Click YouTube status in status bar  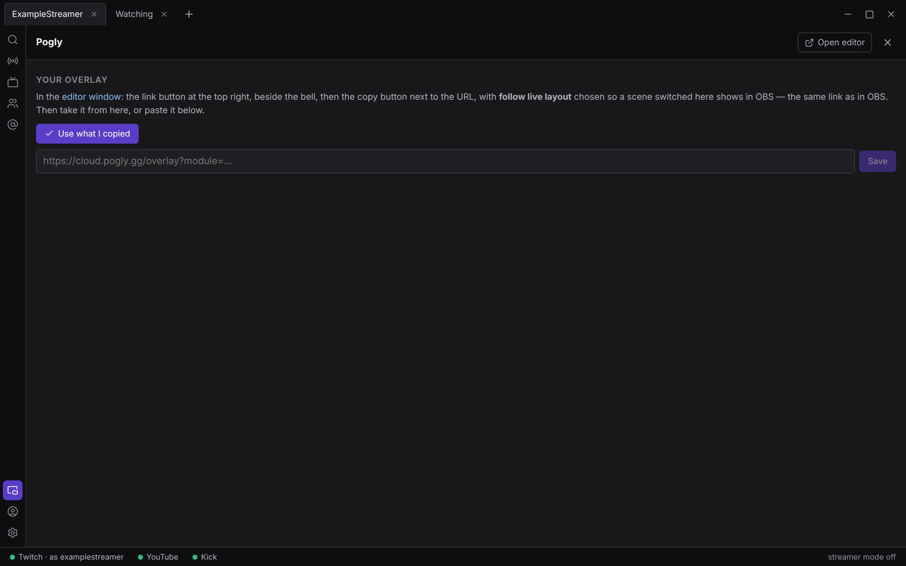[x=158, y=557]
